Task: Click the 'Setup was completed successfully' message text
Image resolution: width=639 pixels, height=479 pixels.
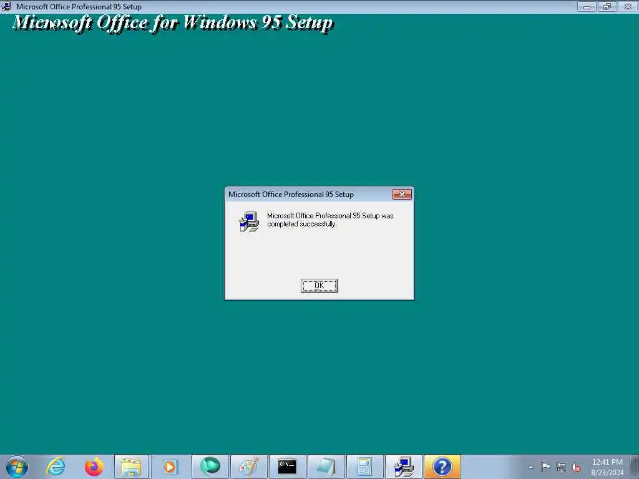Action: point(330,220)
